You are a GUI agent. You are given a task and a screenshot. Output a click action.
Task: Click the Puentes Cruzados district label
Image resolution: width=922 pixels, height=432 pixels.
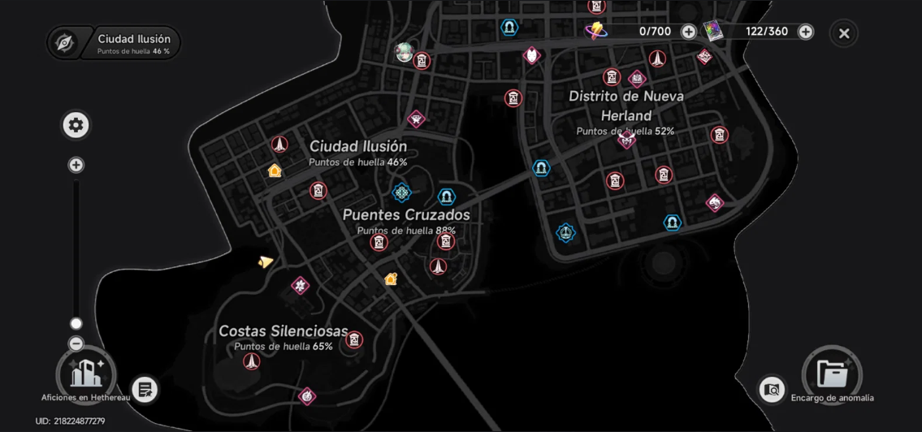[406, 214]
